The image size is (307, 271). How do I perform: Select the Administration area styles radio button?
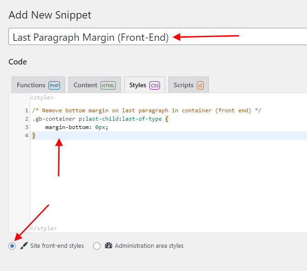97,246
